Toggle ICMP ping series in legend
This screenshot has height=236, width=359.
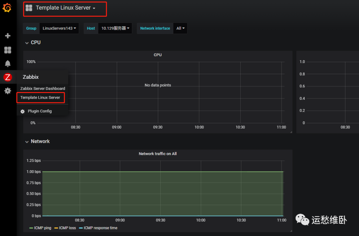tap(40, 228)
